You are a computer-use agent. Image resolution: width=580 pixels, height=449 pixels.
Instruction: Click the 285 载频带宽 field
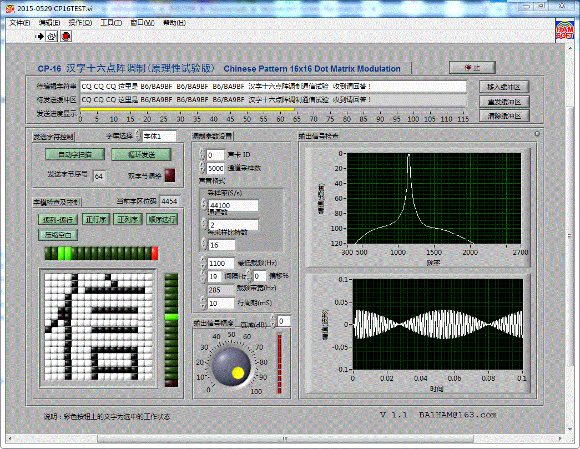221,290
